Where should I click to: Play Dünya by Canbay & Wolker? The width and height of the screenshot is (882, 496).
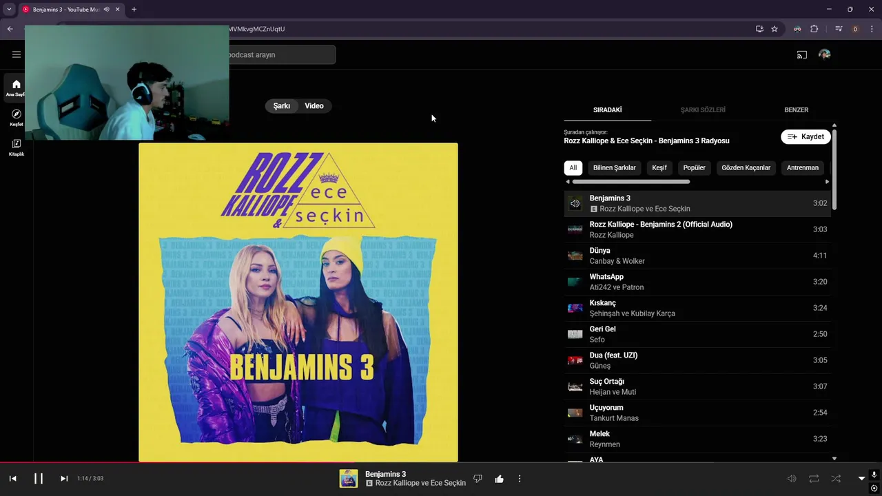point(697,256)
